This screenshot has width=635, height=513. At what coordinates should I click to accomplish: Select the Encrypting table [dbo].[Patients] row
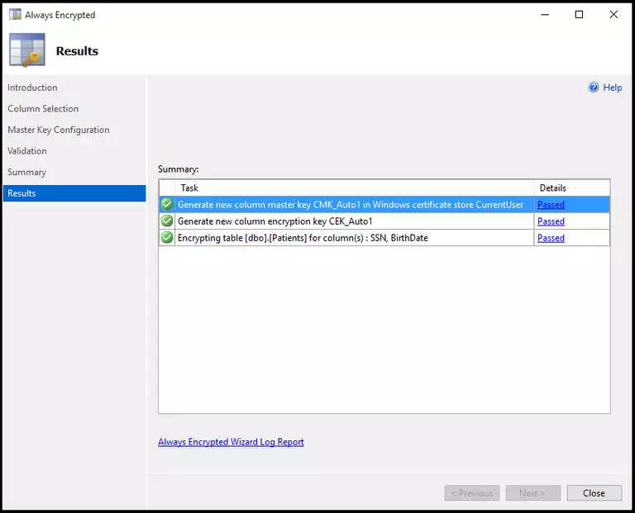pos(303,238)
